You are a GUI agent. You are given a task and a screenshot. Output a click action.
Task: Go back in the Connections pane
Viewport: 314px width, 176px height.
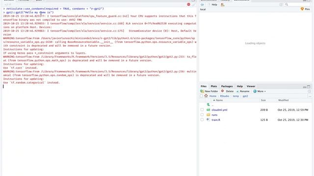point(202,4)
